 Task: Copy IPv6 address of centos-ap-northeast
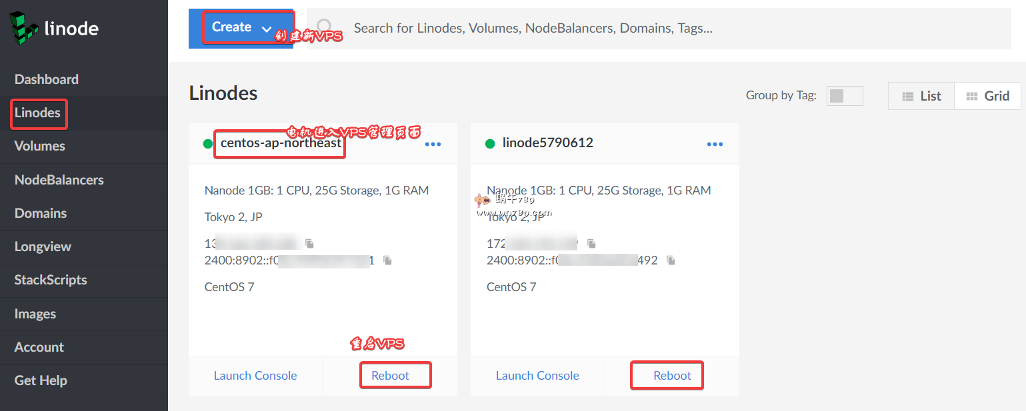pos(387,260)
